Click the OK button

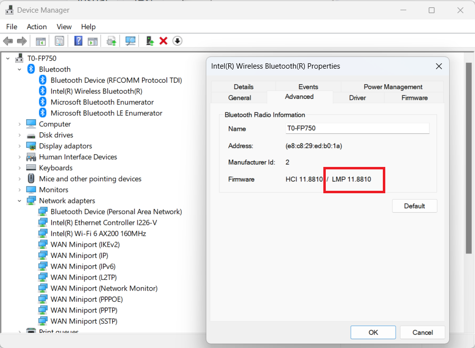point(373,332)
